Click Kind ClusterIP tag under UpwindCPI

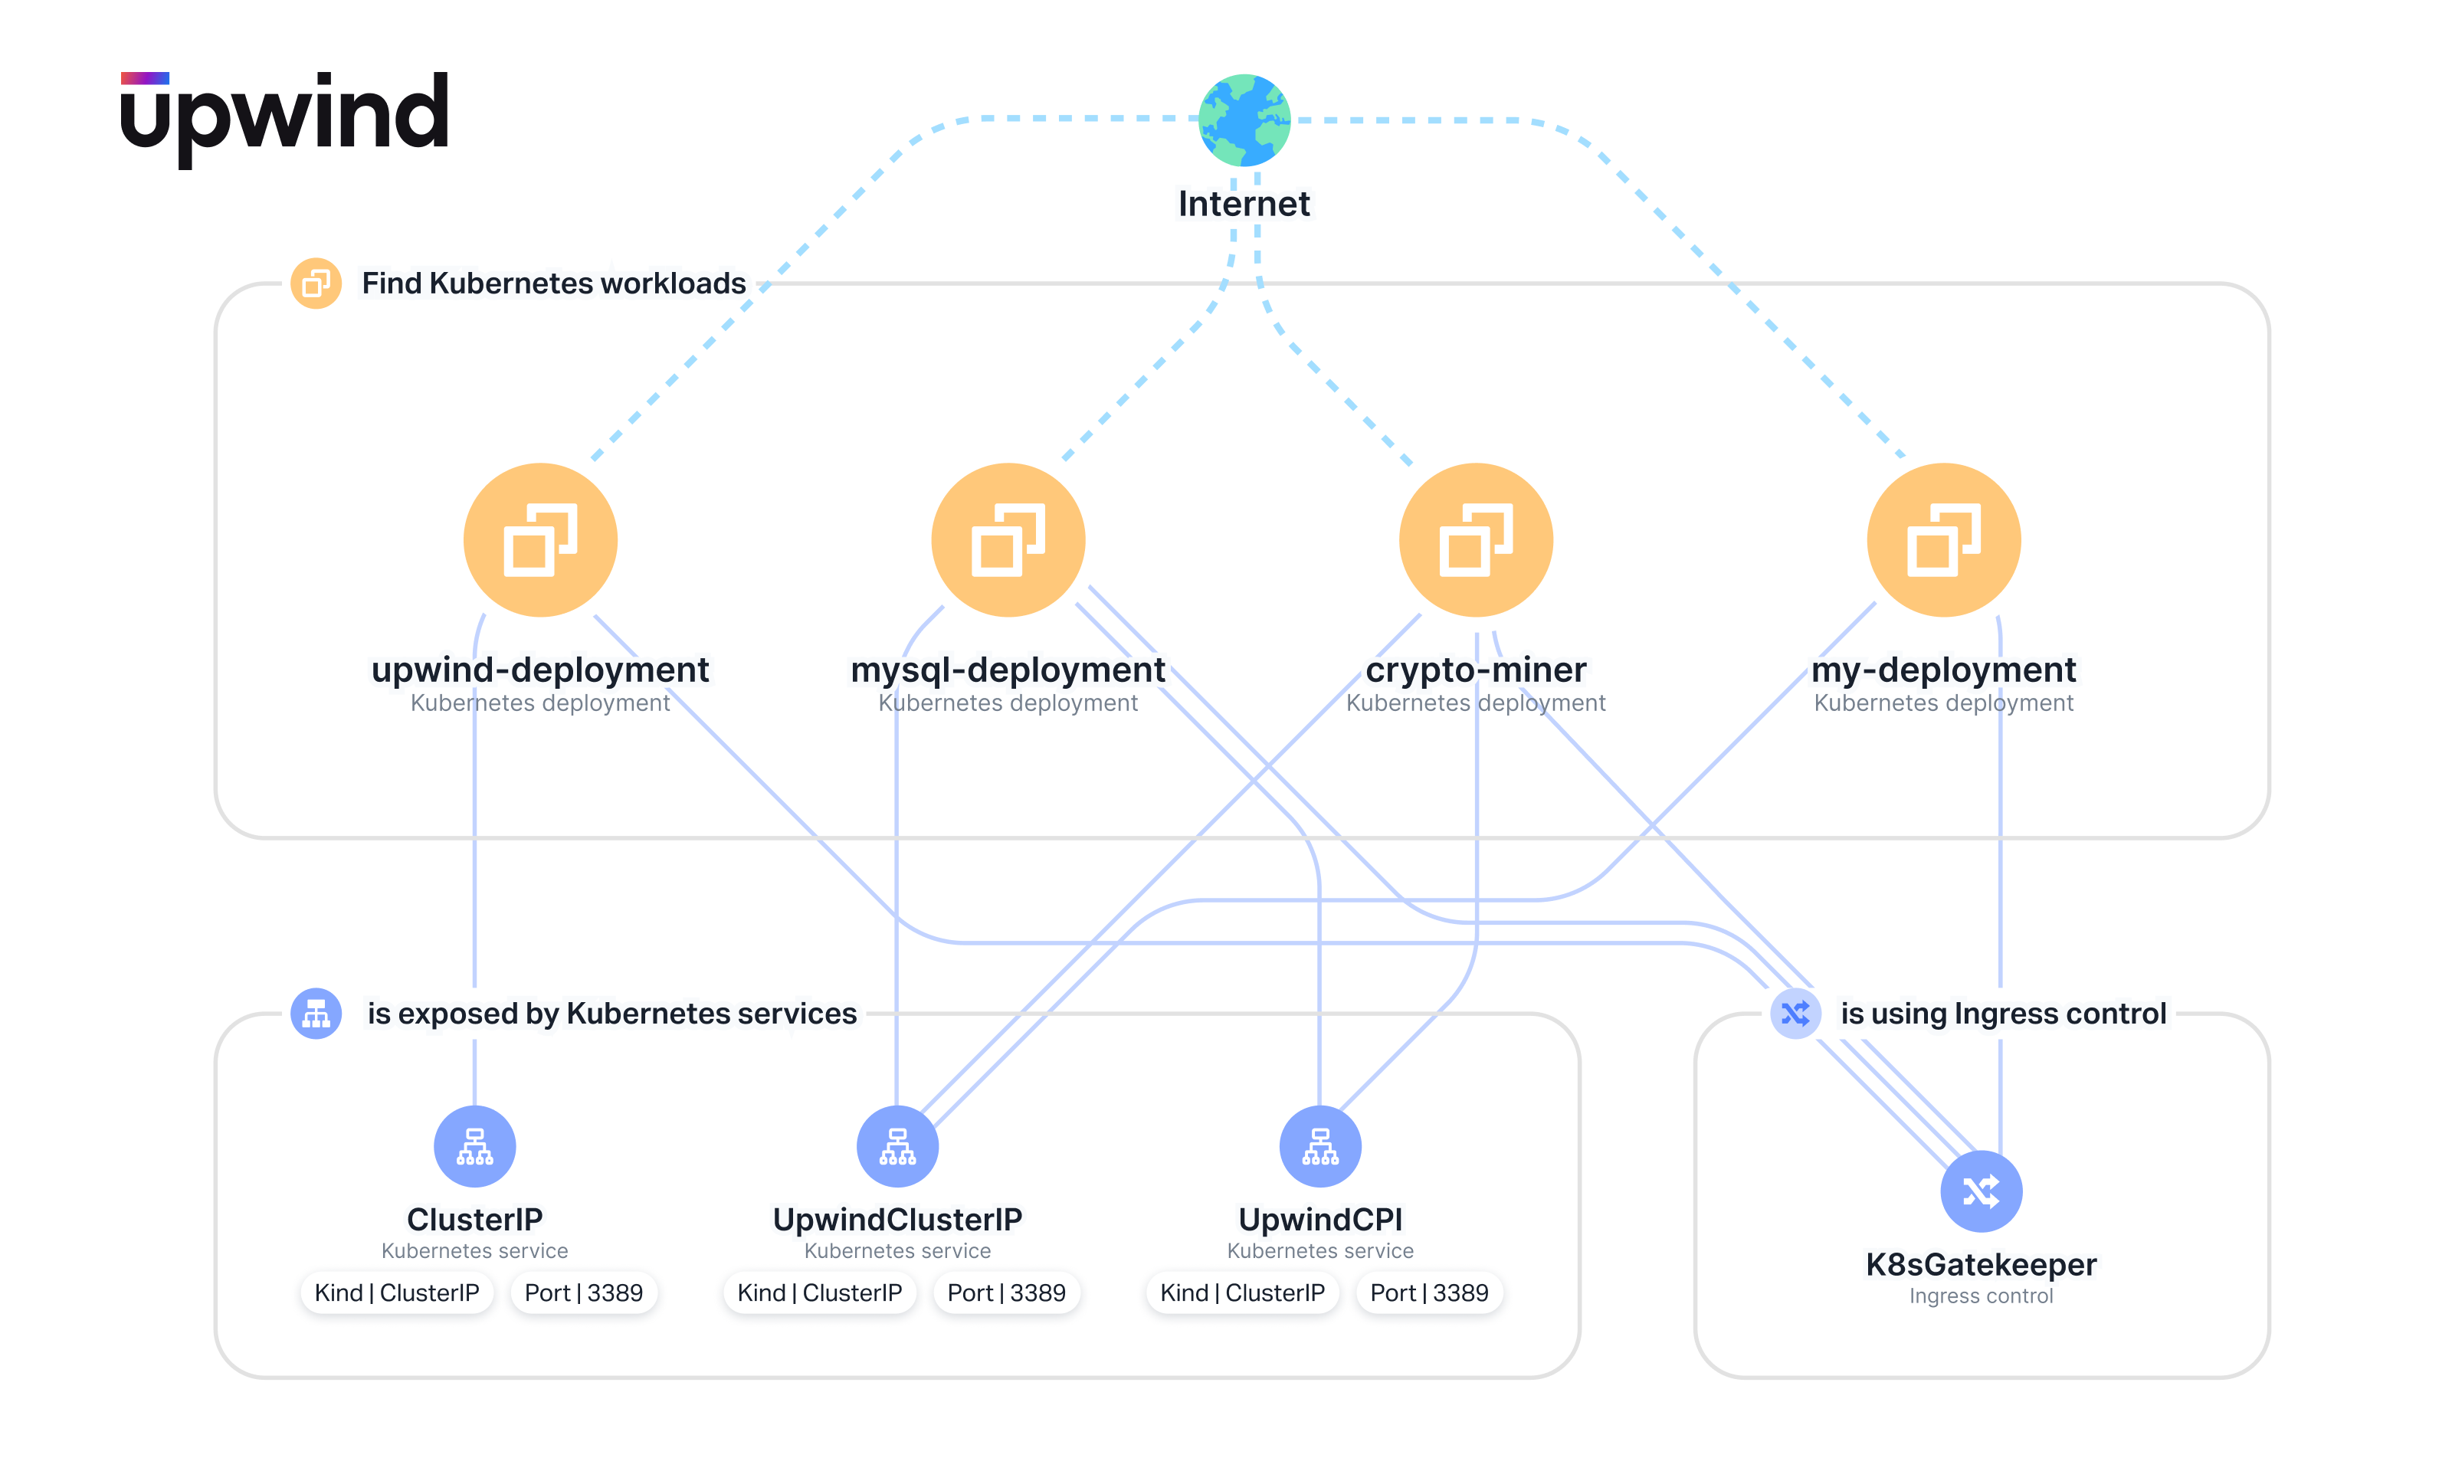pos(1242,1292)
